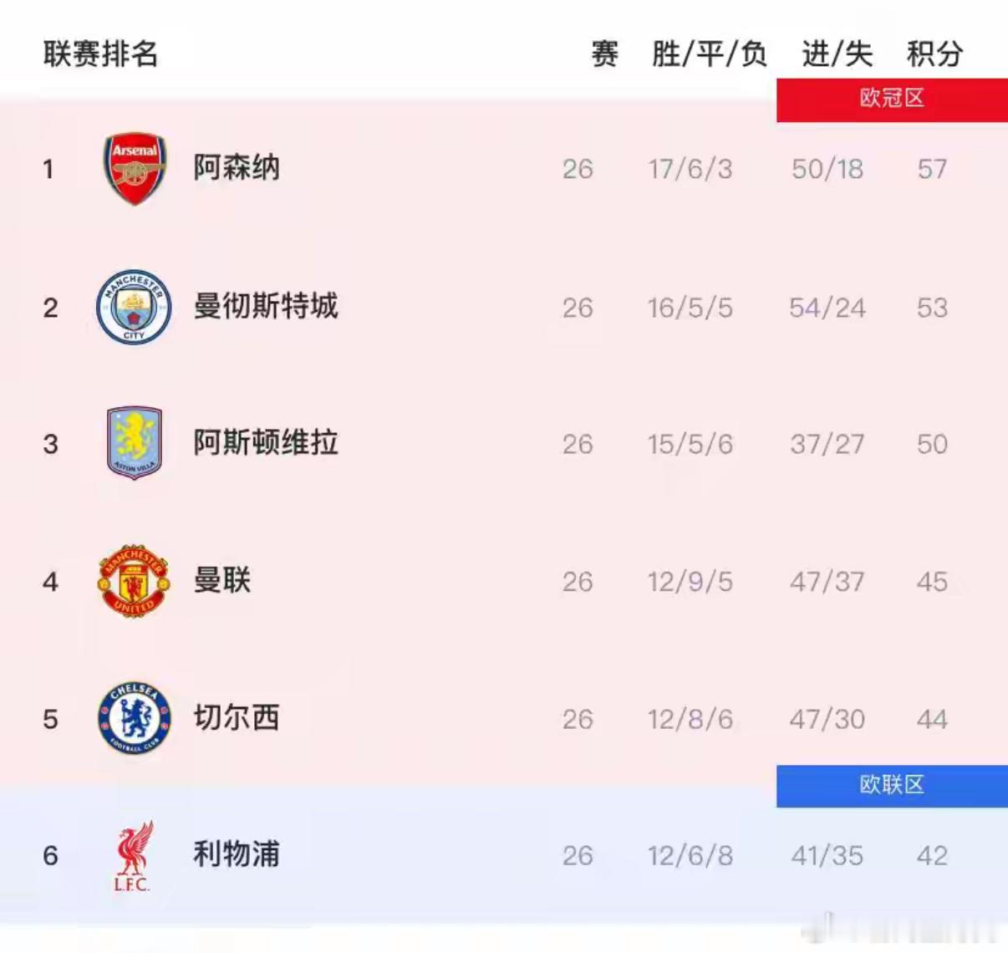
Task: Select the Manchester City badge
Action: tap(132, 307)
